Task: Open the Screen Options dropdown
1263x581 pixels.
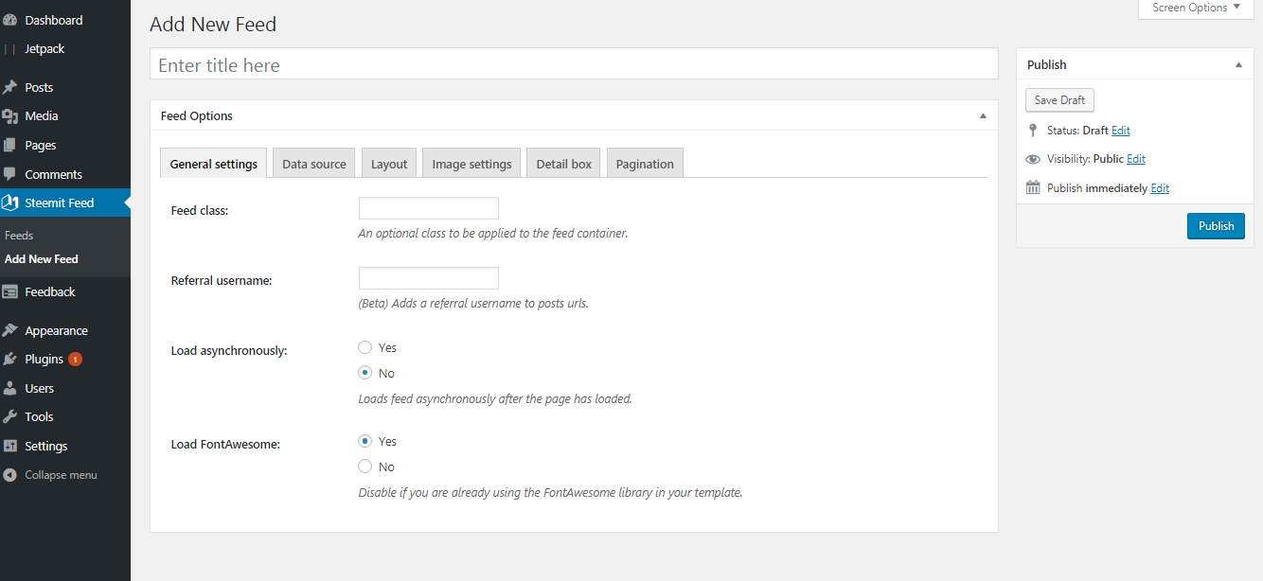Action: [x=1195, y=9]
